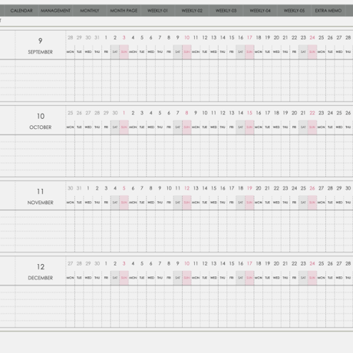This screenshot has height=353, width=353.
Task: Select Sunday date 19 in November row
Action: (x=249, y=188)
